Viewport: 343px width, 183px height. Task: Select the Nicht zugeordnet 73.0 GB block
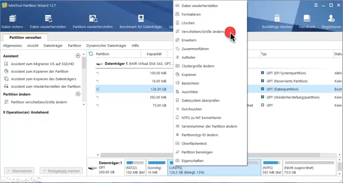pyautogui.click(x=309, y=167)
